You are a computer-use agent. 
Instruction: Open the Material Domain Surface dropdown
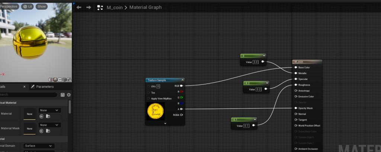39,146
